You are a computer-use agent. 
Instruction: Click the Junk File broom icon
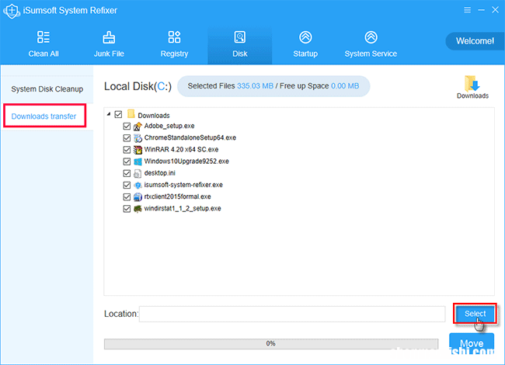[x=109, y=37]
